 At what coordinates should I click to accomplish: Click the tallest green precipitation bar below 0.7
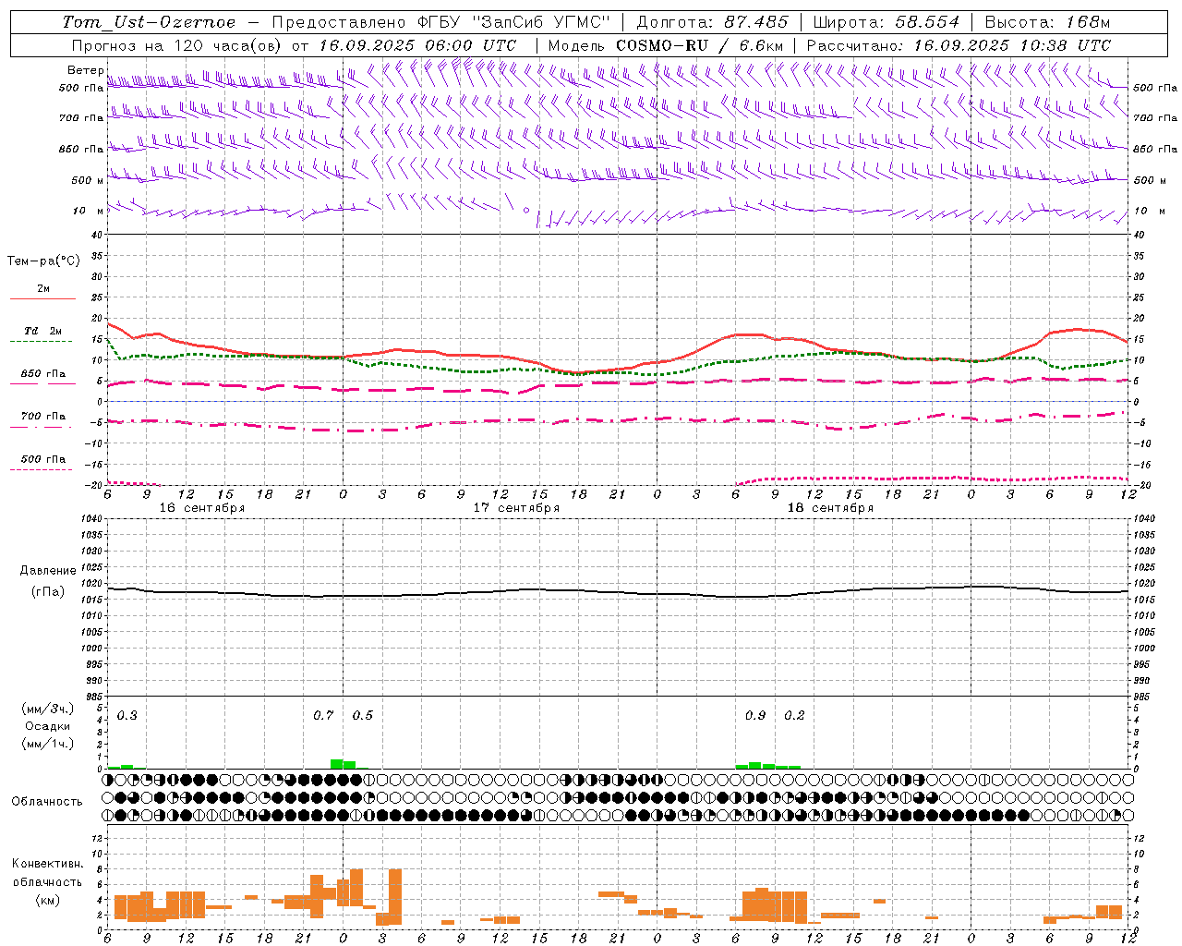pyautogui.click(x=337, y=764)
